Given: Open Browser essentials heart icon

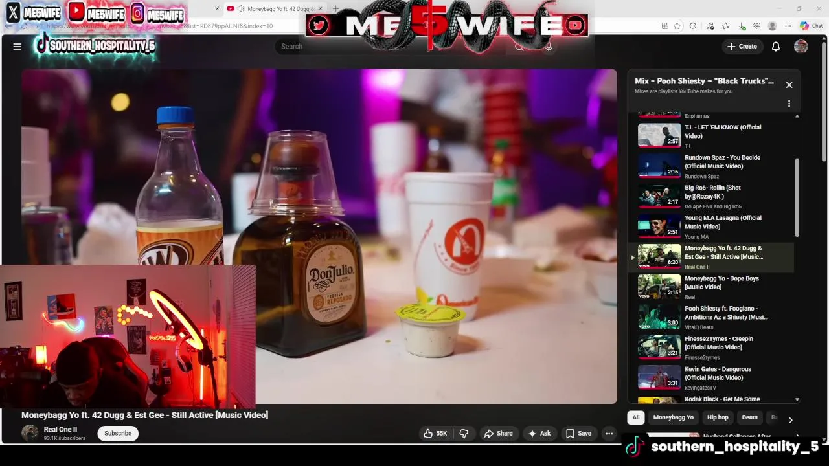Looking at the screenshot, I should click(756, 26).
